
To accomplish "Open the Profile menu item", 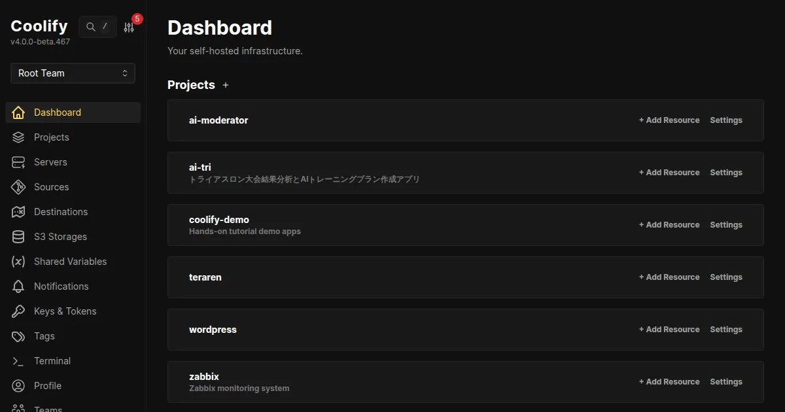I will [x=47, y=386].
